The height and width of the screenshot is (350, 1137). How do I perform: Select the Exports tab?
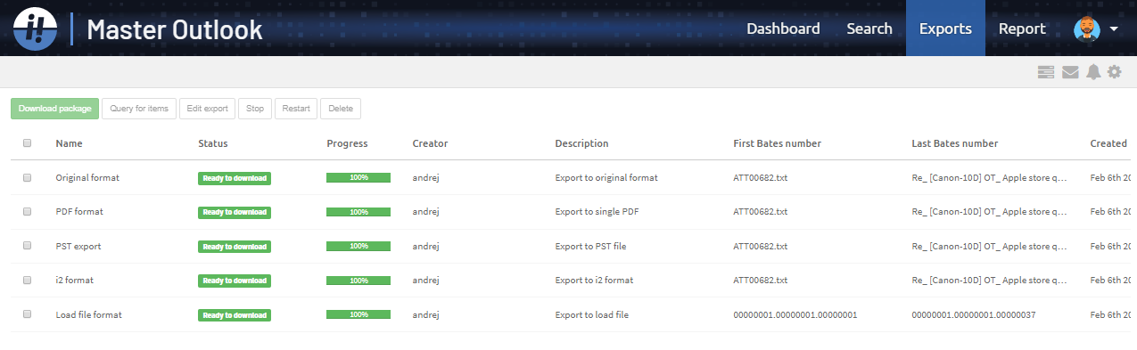tap(945, 28)
